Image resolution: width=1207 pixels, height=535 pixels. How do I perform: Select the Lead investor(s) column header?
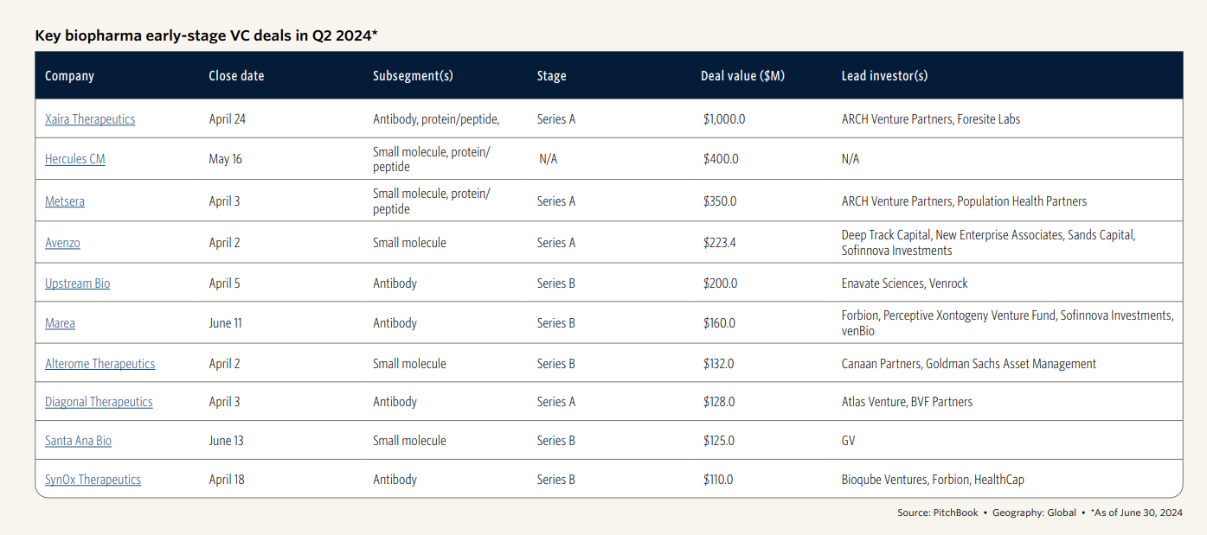pyautogui.click(x=884, y=76)
